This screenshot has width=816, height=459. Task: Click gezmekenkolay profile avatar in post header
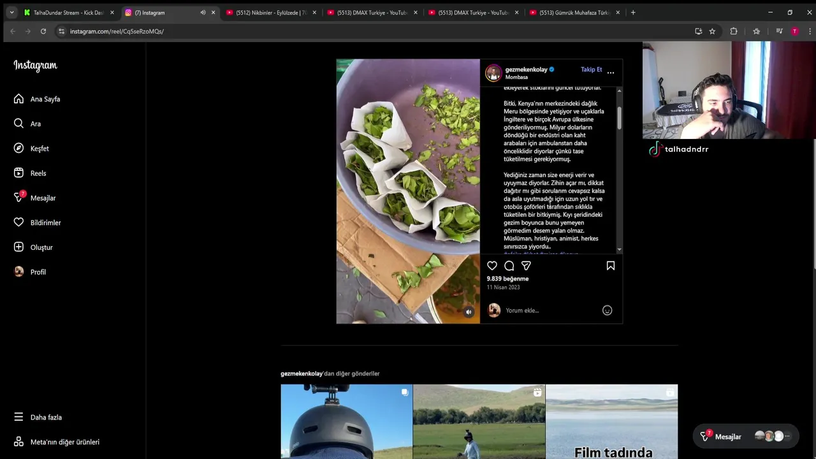(493, 73)
